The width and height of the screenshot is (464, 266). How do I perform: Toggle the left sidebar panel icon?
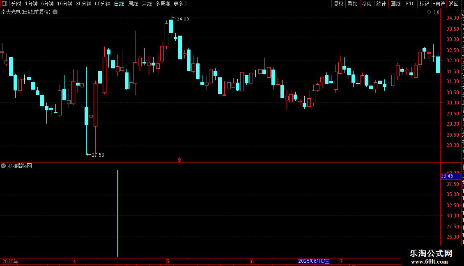(x=5, y=4)
